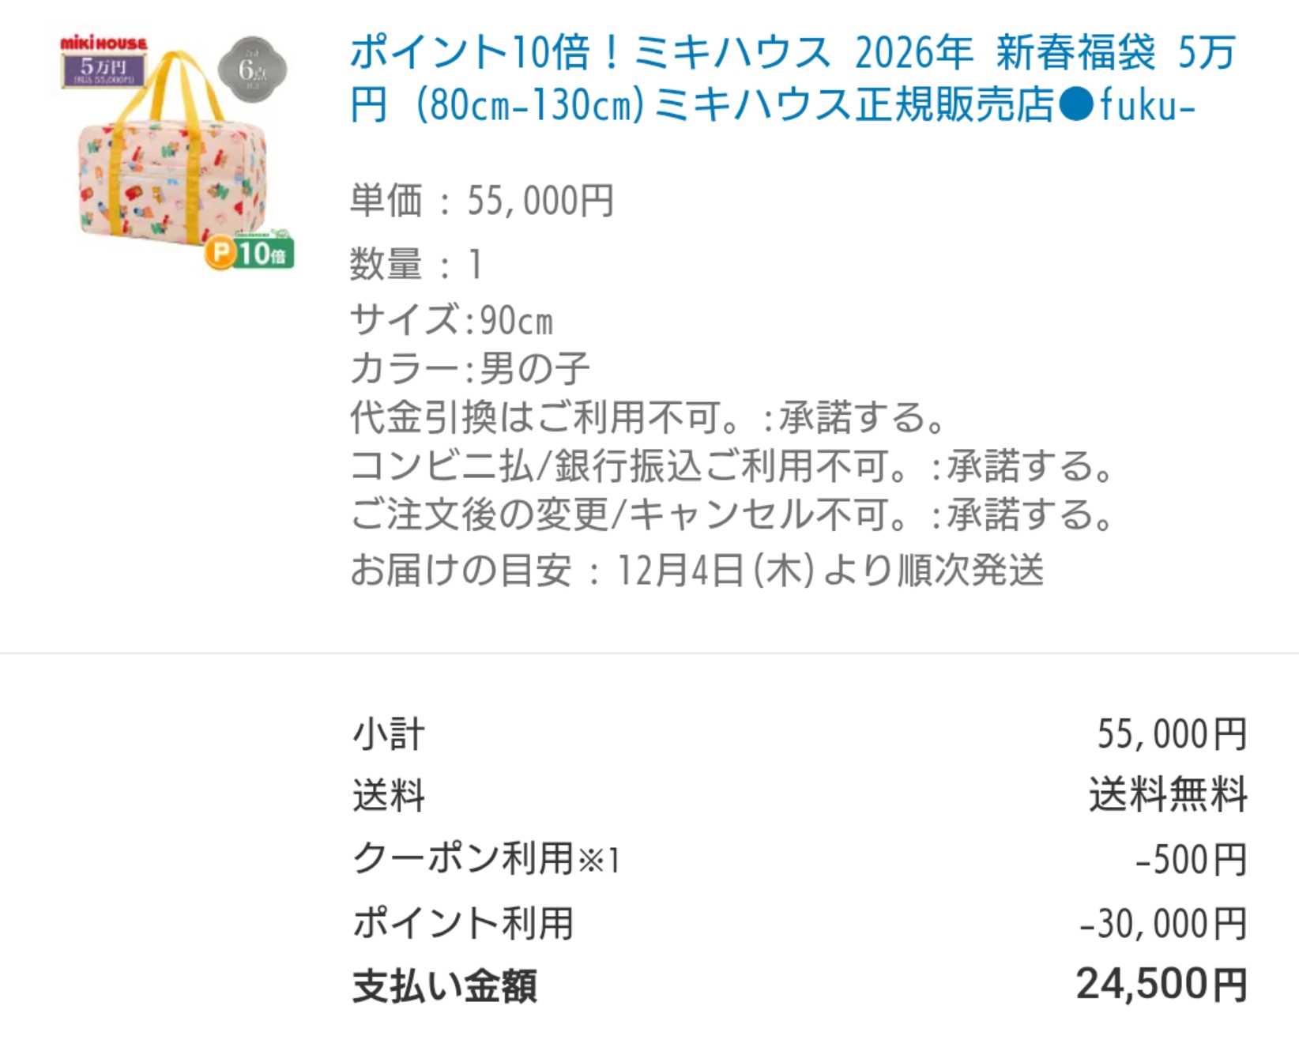Click the クーポン利用 ※1 footnote label

(x=486, y=859)
